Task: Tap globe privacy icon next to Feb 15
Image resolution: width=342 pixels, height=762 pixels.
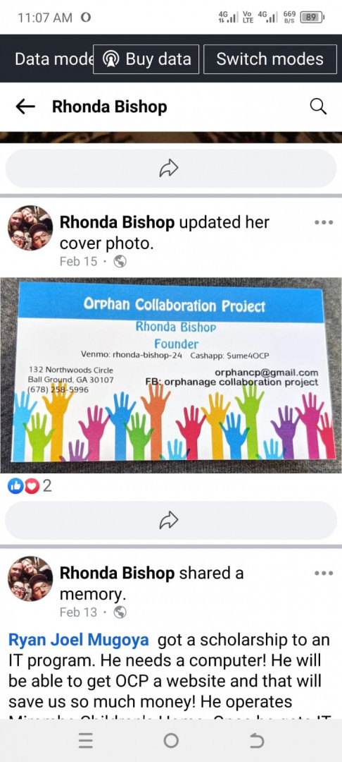Action: click(x=120, y=262)
